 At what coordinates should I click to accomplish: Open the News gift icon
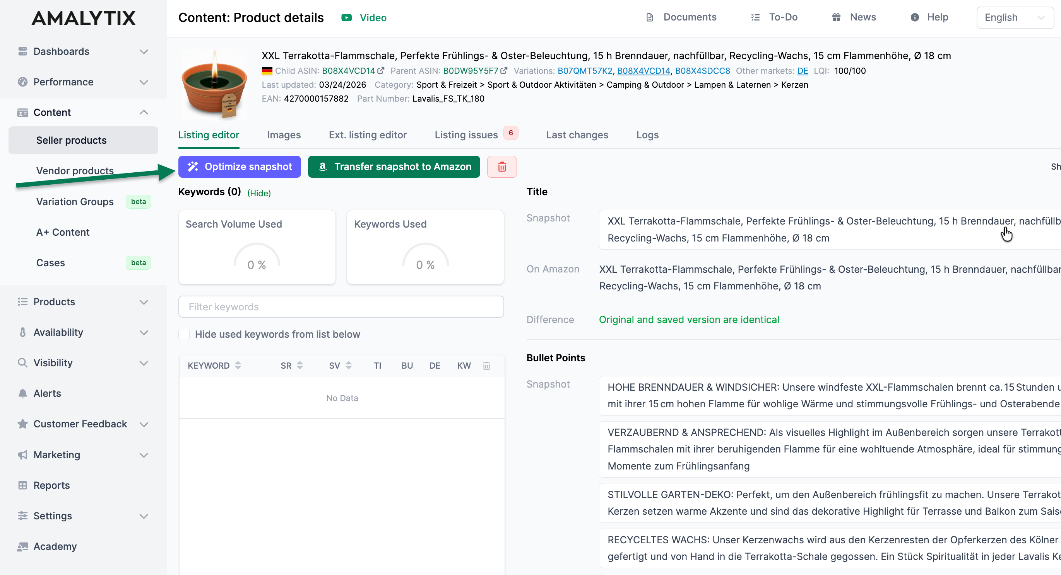(x=836, y=17)
